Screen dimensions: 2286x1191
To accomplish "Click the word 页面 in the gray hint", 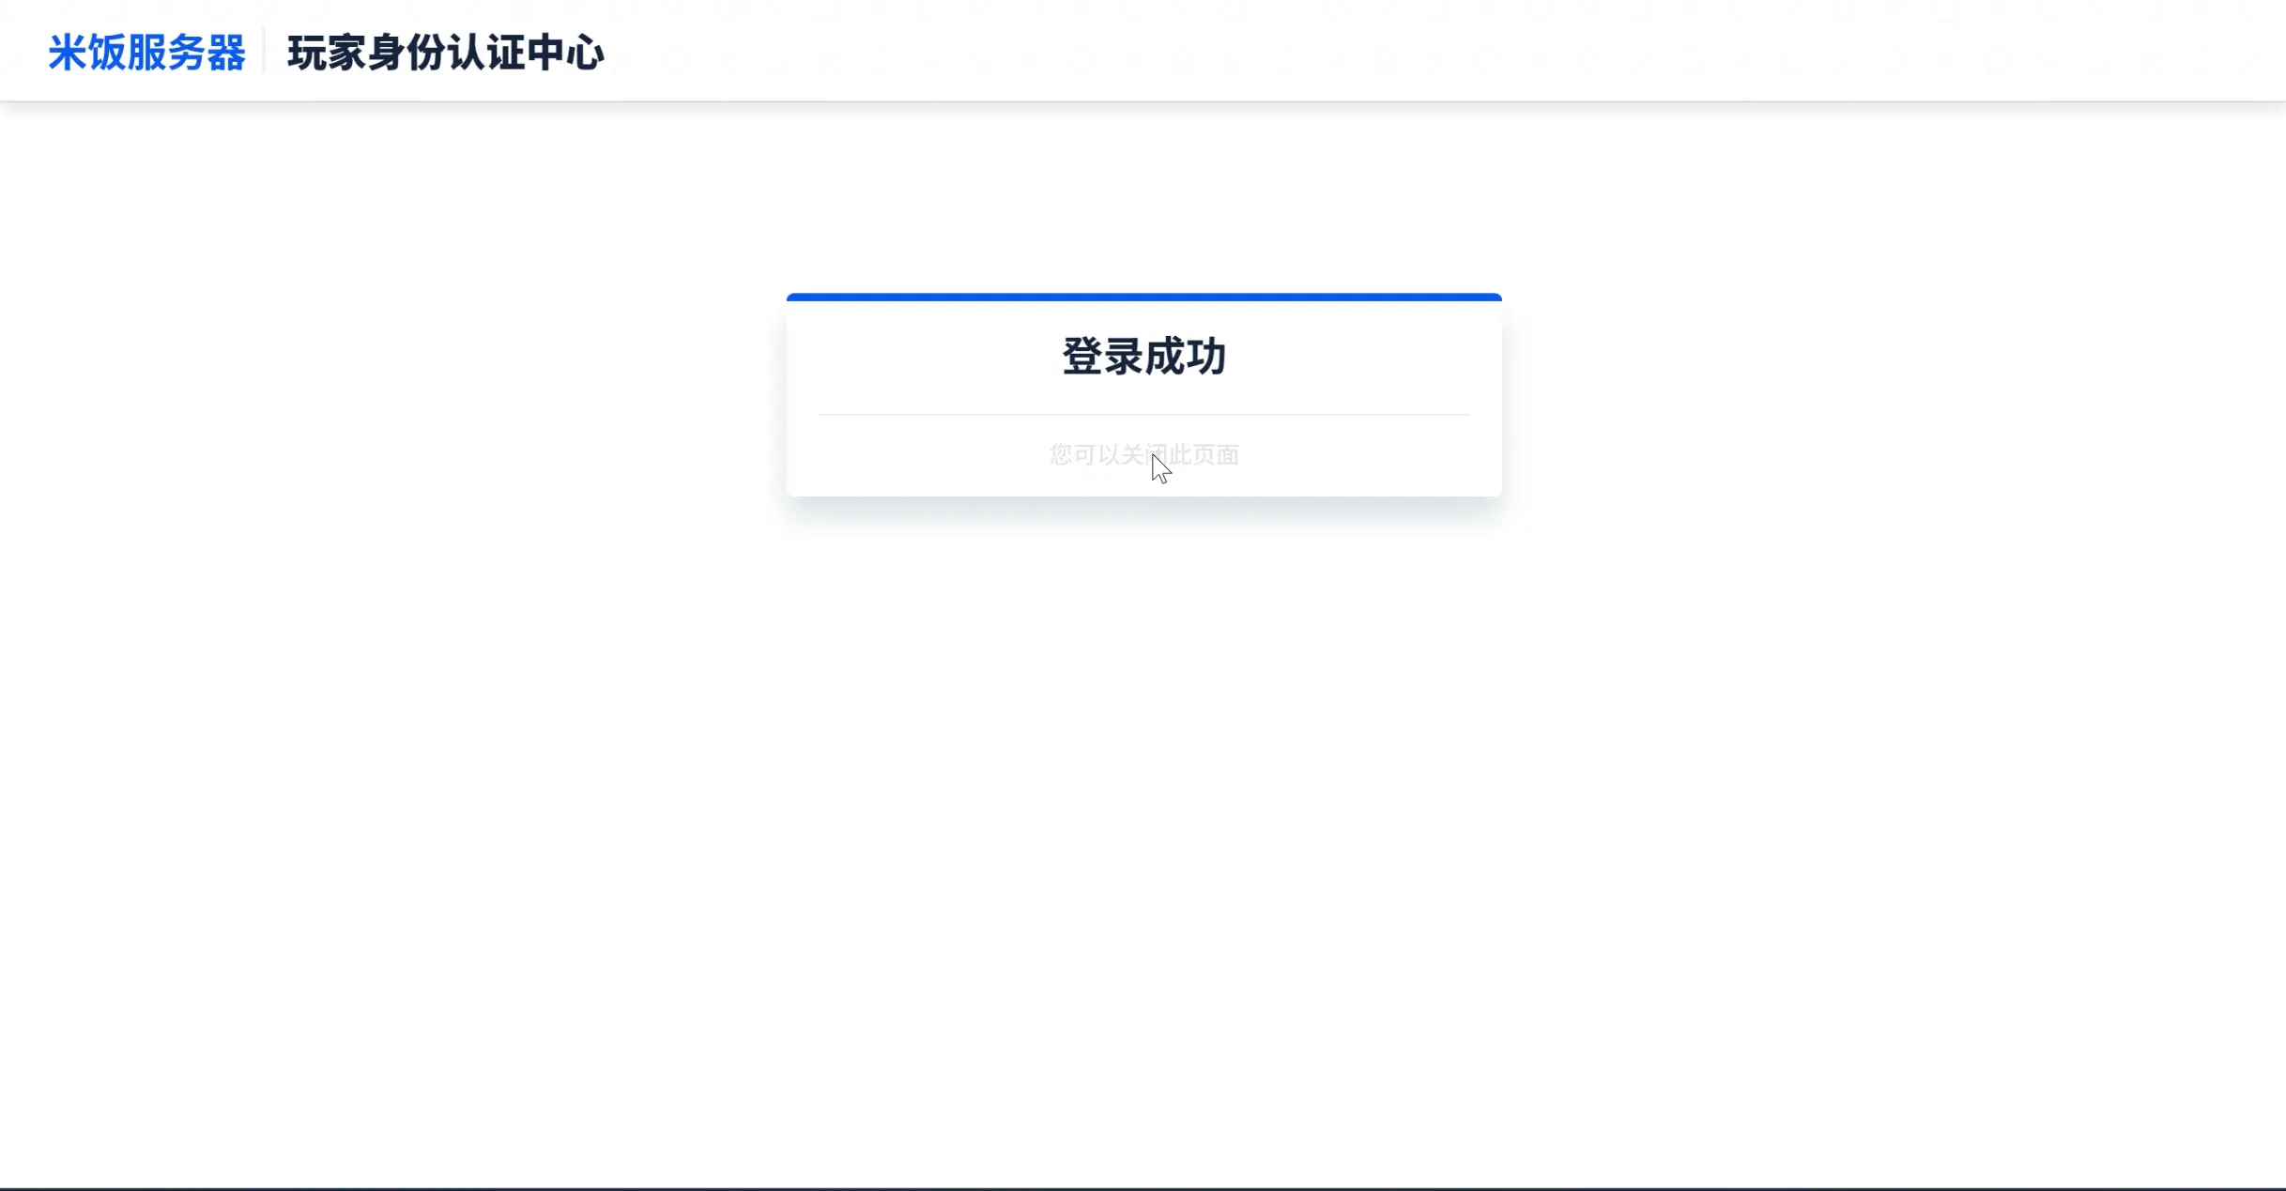I will [x=1217, y=455].
